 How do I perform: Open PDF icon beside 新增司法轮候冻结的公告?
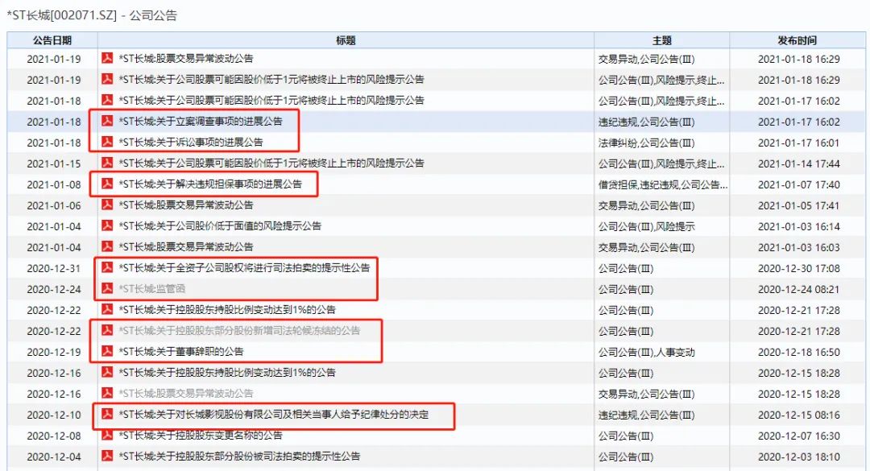click(107, 330)
